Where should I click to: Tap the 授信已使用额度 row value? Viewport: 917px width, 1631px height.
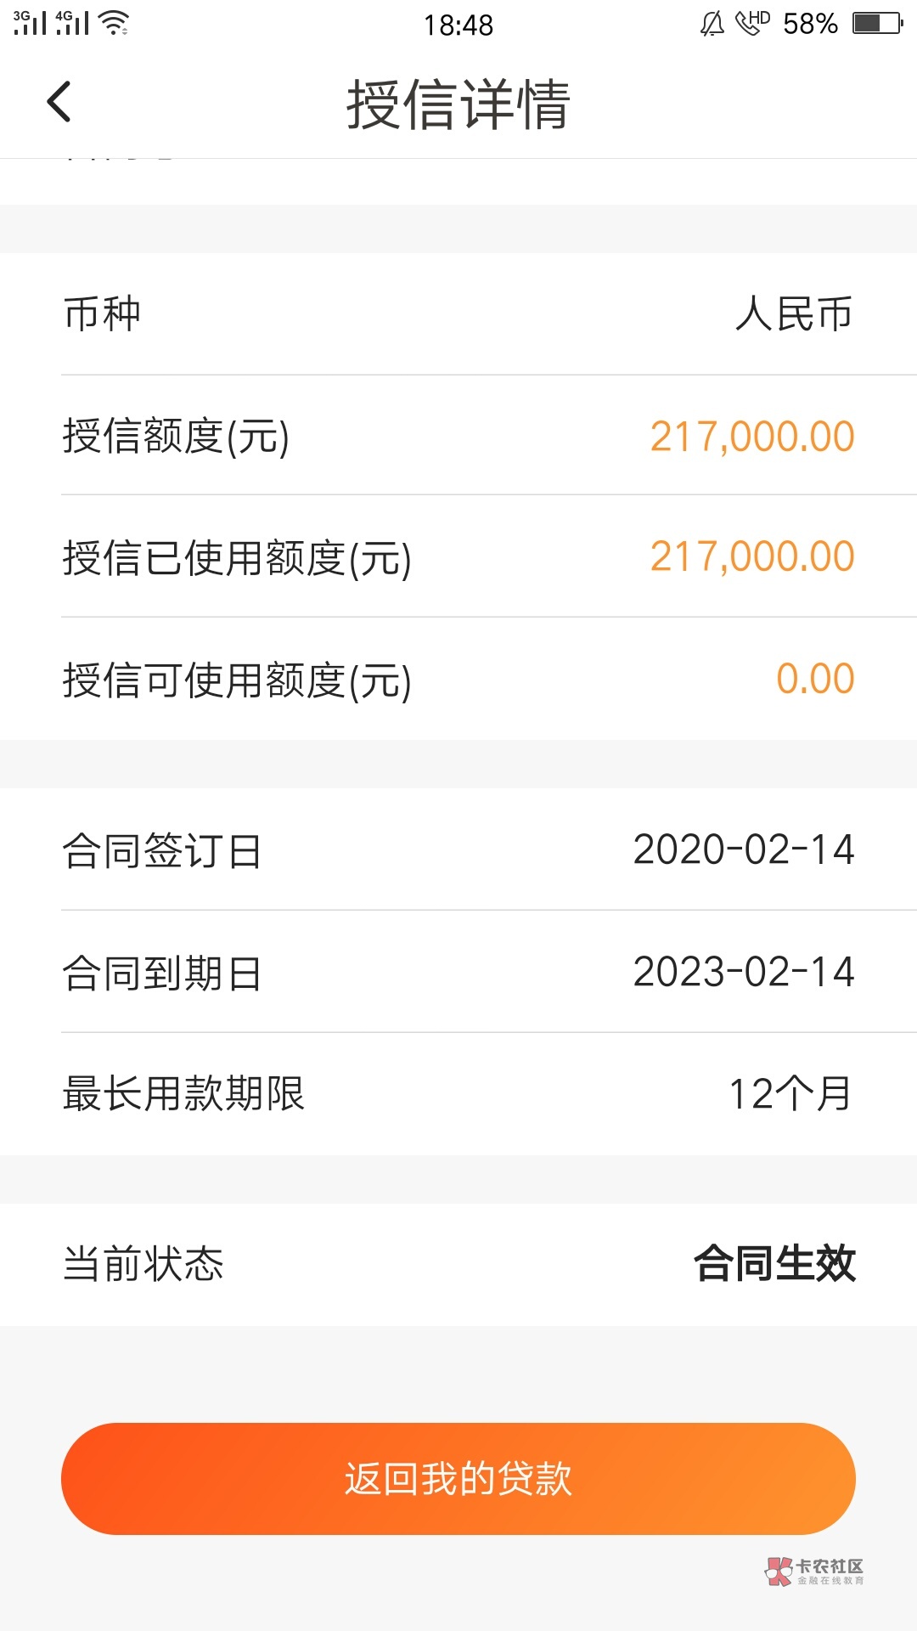751,557
